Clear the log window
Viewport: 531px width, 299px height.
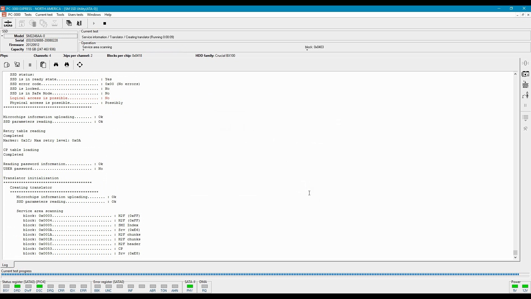[7, 65]
